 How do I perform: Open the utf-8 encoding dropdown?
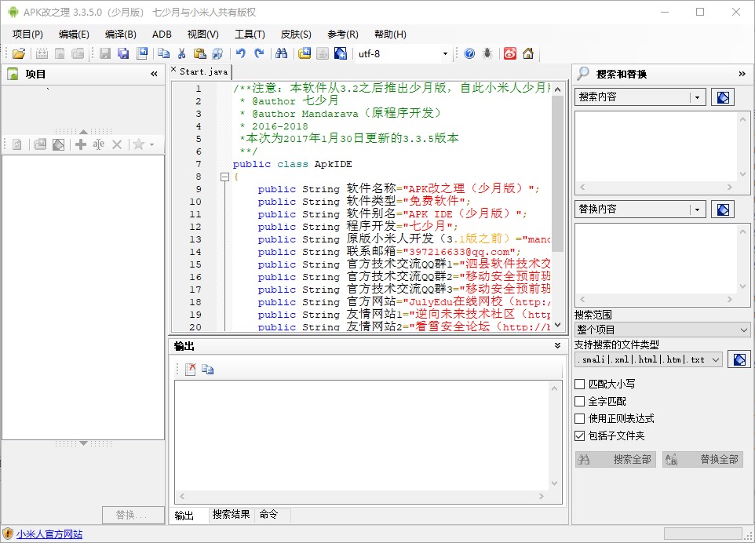pyautogui.click(x=445, y=54)
